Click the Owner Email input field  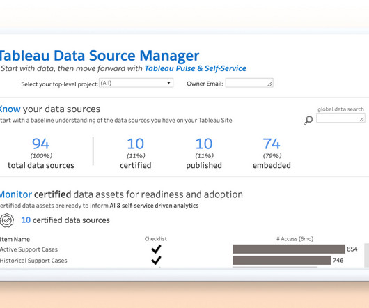(x=249, y=83)
